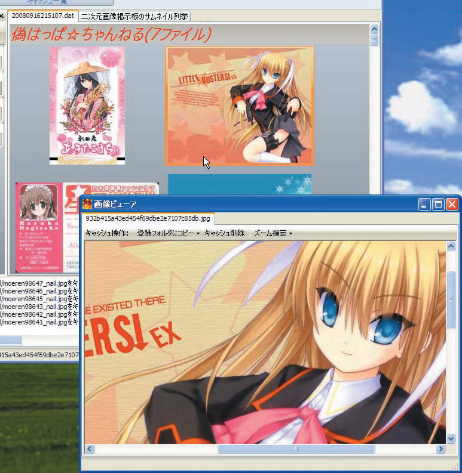Select the pink あきたこまち thumbnail
This screenshot has width=462, height=473.
tap(87, 106)
